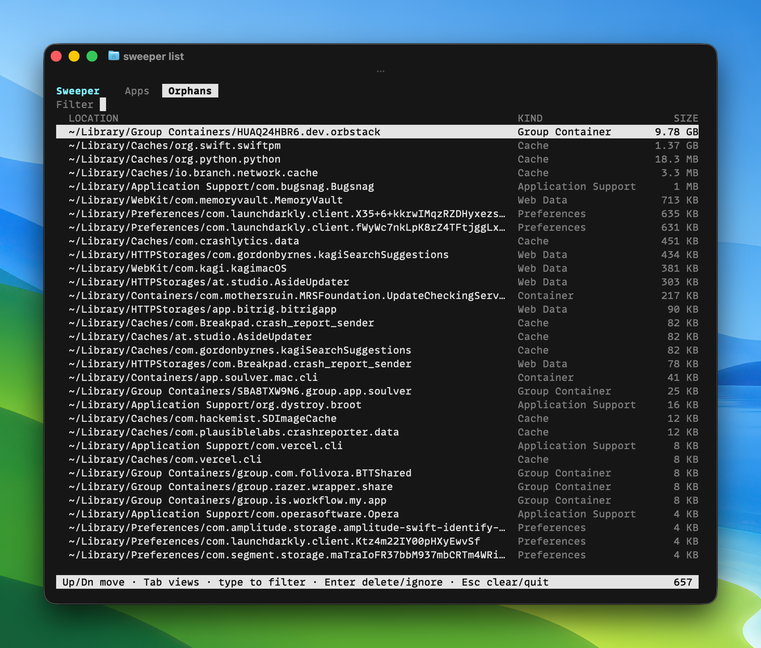
Task: Select the amplitude-swift-identify preferences row
Action: pyautogui.click(x=377, y=528)
